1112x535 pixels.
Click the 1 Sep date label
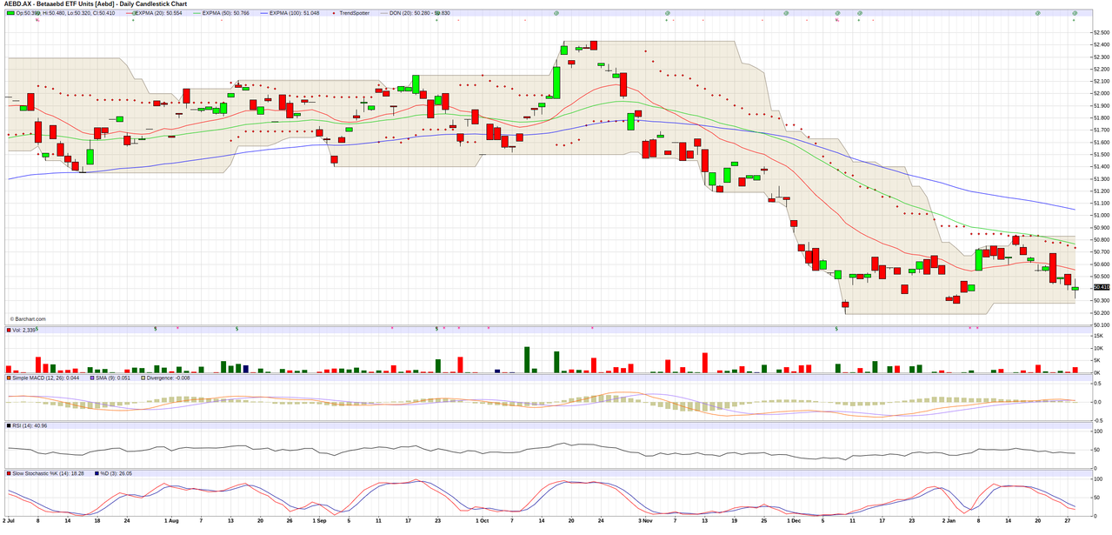click(320, 520)
